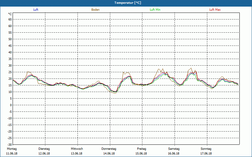Screen dimensions: 252x157
Task: Click the 10 value on temperature axis
Action: 10,92
